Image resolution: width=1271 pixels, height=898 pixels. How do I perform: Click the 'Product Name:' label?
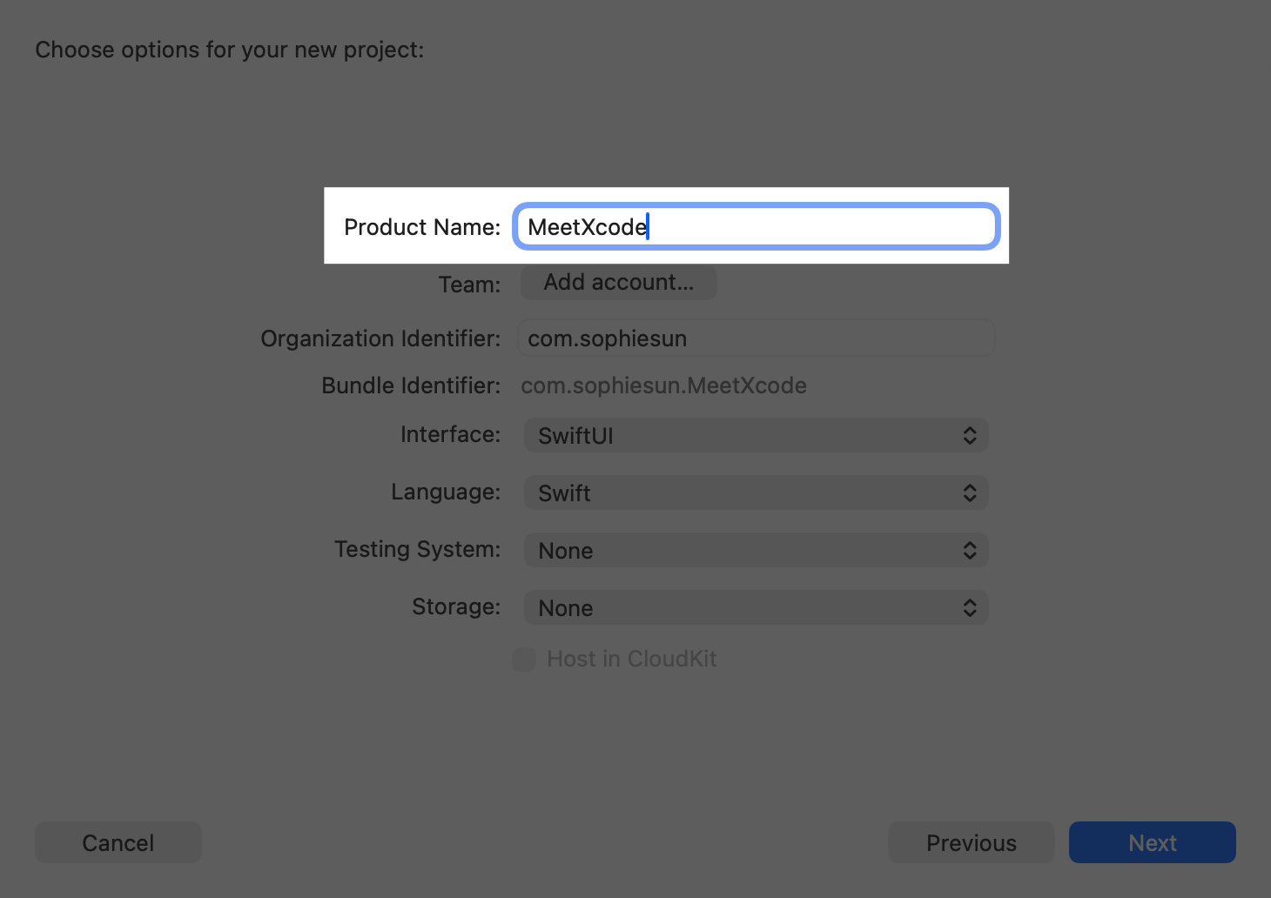[x=422, y=227]
